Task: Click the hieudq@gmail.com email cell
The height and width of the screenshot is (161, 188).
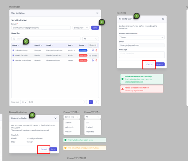Action: (54, 55)
